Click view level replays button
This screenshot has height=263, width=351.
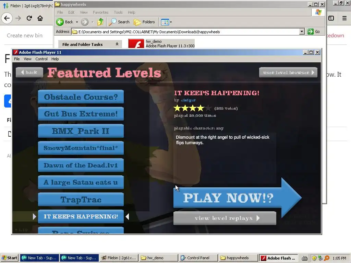[225, 218]
